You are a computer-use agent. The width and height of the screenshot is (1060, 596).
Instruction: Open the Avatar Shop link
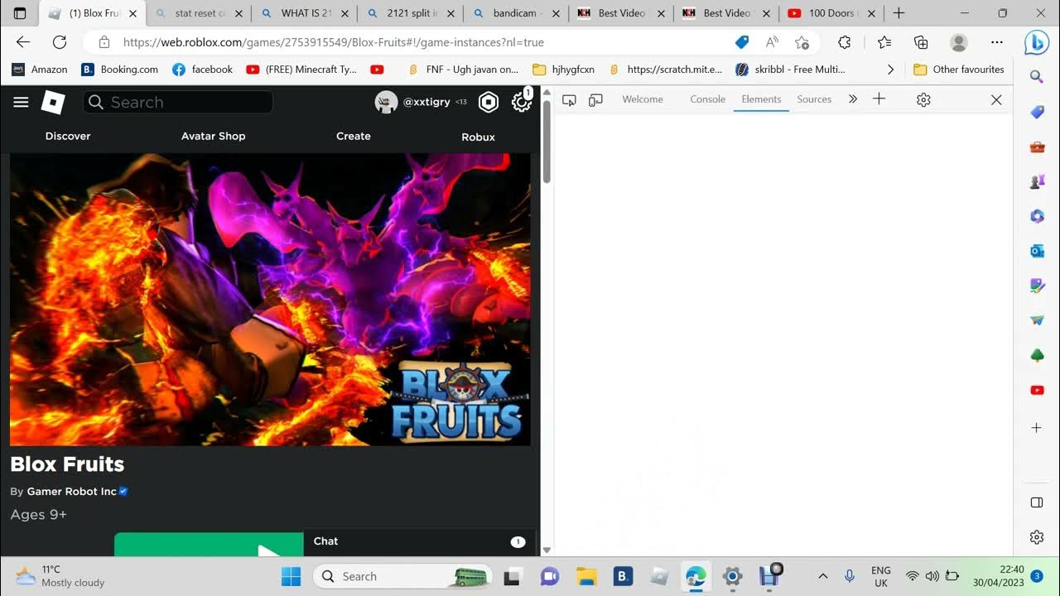pos(214,136)
